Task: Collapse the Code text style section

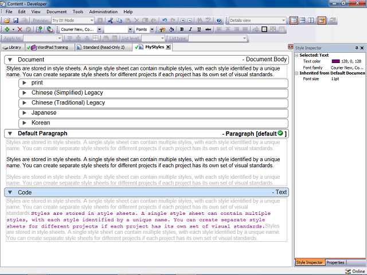Action: 10,192
